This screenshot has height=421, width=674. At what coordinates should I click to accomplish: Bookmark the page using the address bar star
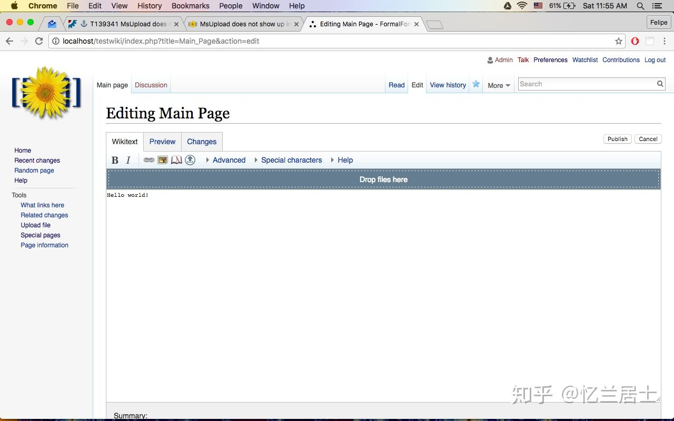click(619, 41)
